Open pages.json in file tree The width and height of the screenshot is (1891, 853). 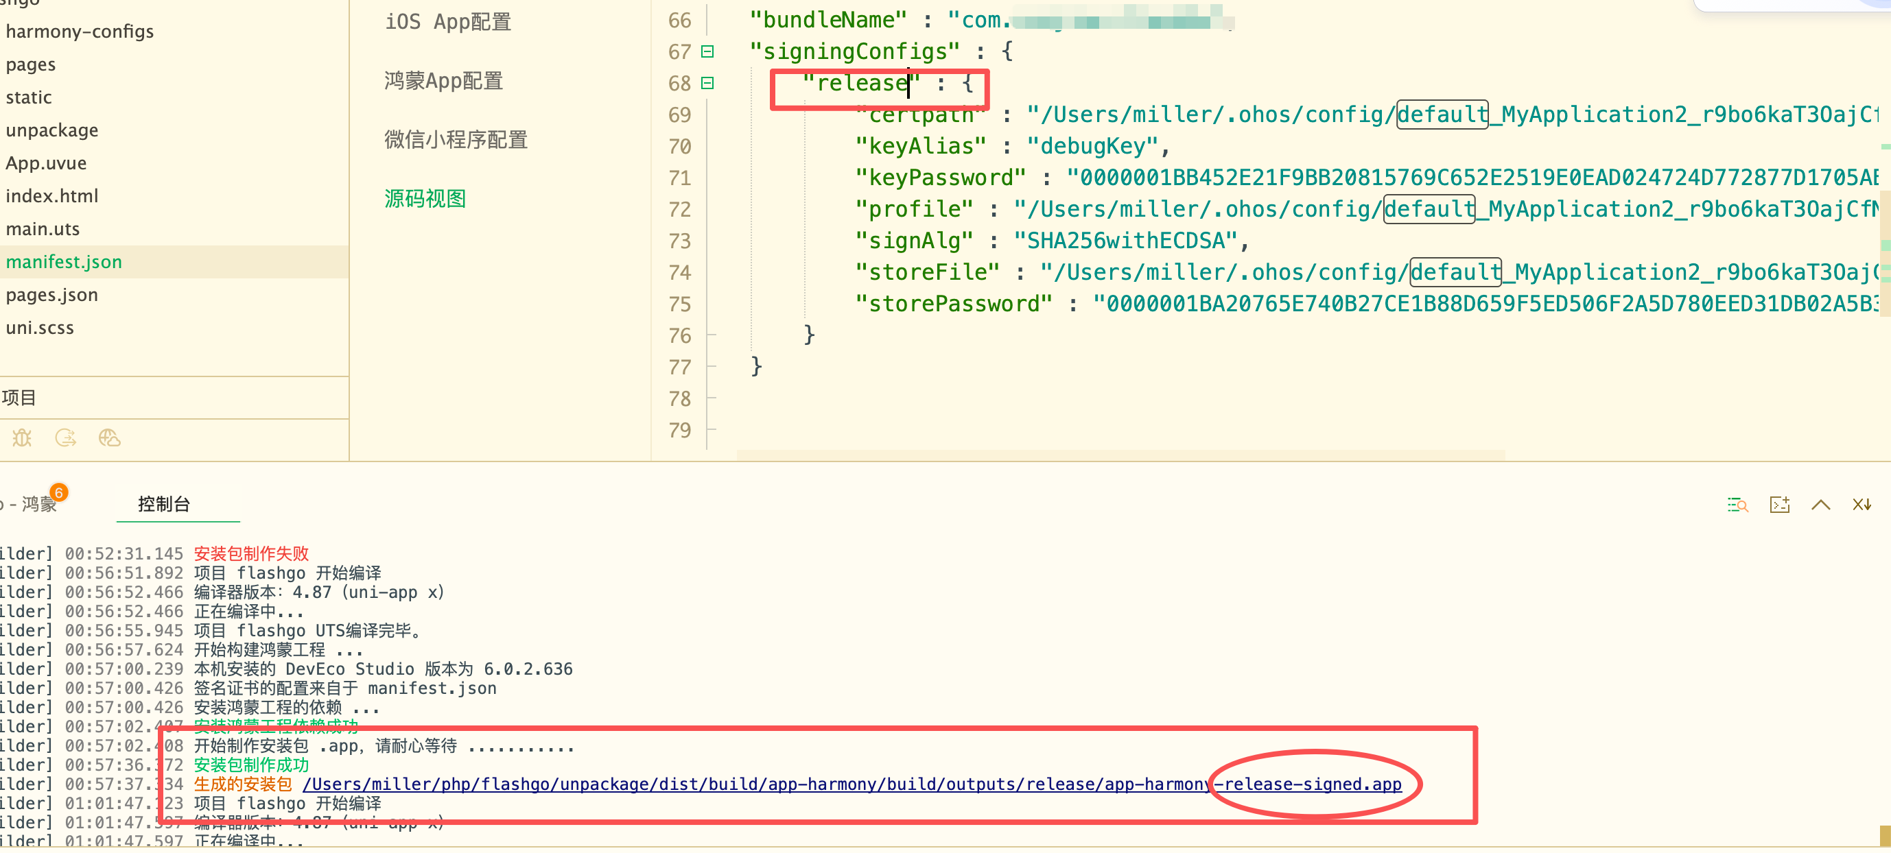51,295
